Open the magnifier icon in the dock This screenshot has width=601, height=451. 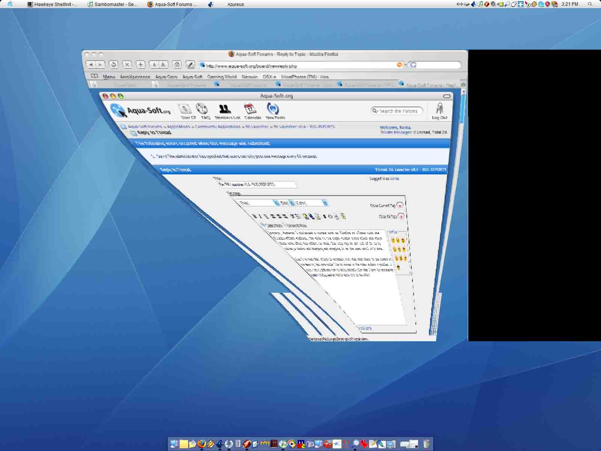(x=355, y=444)
